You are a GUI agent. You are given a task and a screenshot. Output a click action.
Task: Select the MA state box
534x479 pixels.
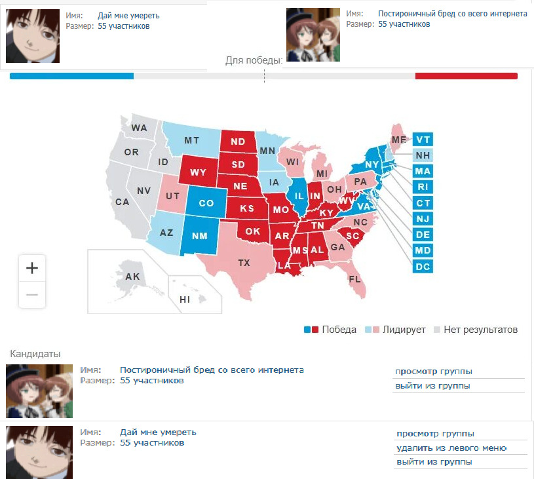(x=423, y=171)
